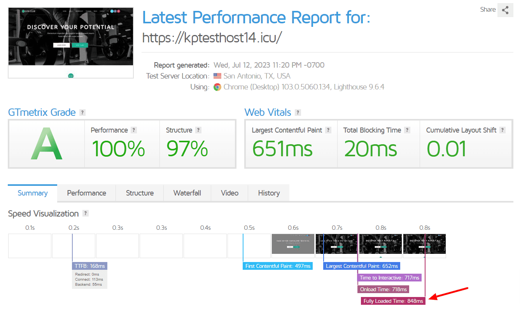Click the San Antonio, TX, USA text
Screen dimensions: 520x311
pyautogui.click(x=257, y=76)
